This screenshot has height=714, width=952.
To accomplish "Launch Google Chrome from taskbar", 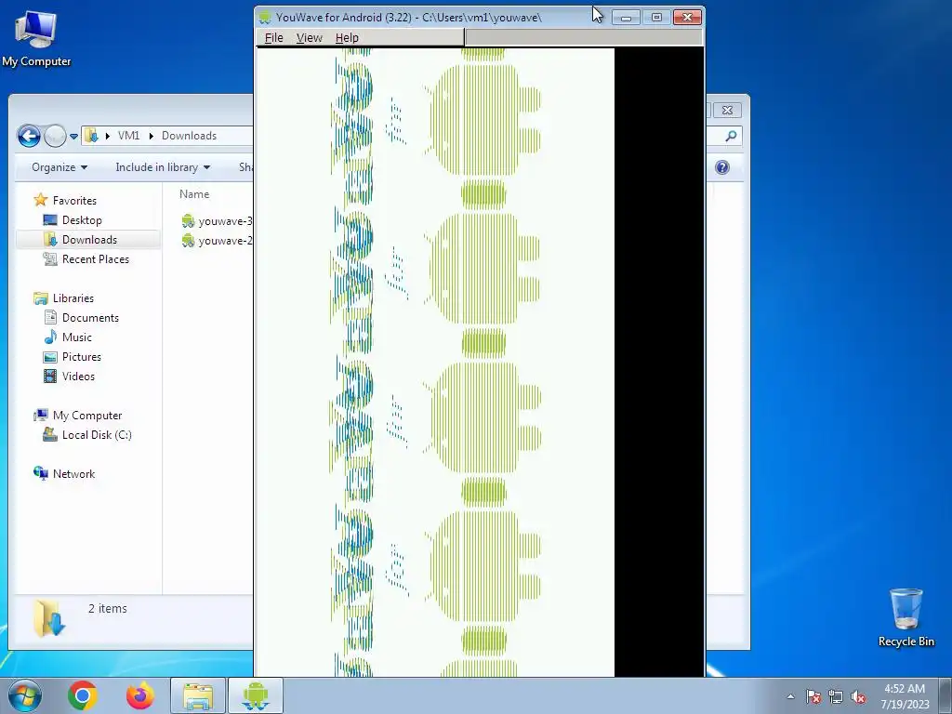I will 83,695.
